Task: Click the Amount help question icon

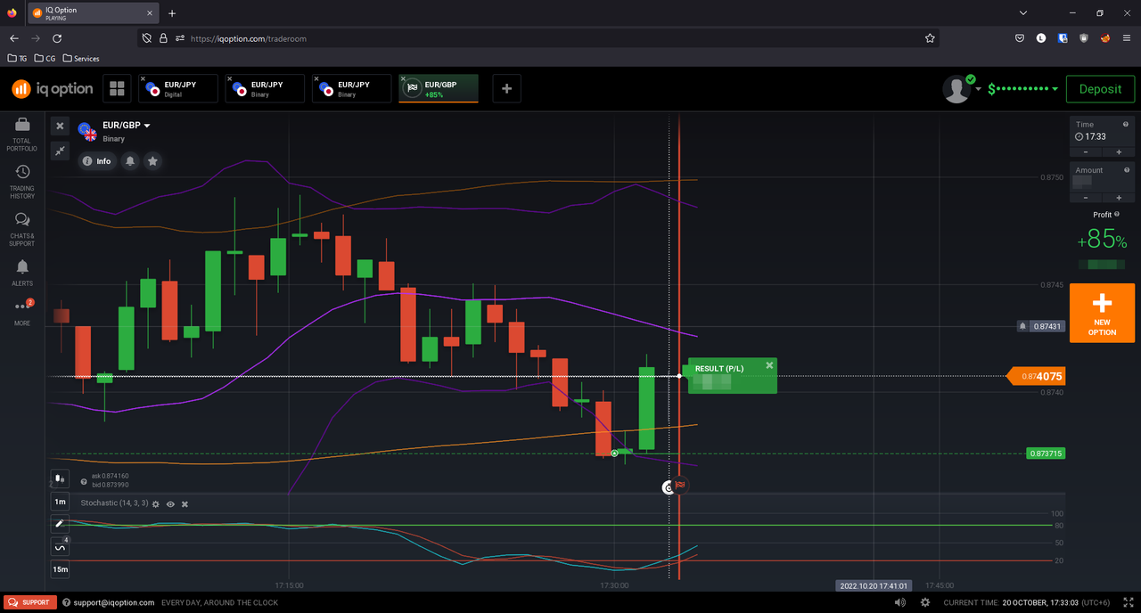Action: [1127, 170]
